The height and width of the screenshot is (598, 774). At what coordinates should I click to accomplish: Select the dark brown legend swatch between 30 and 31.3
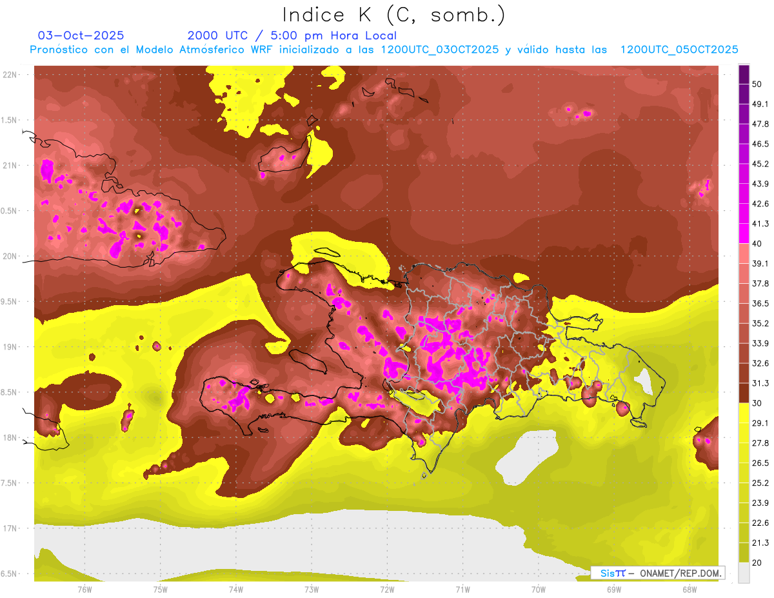(744, 393)
